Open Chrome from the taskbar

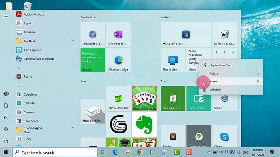tap(140, 152)
